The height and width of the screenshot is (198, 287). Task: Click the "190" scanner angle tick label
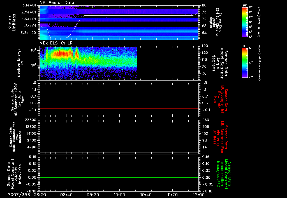point(205,46)
